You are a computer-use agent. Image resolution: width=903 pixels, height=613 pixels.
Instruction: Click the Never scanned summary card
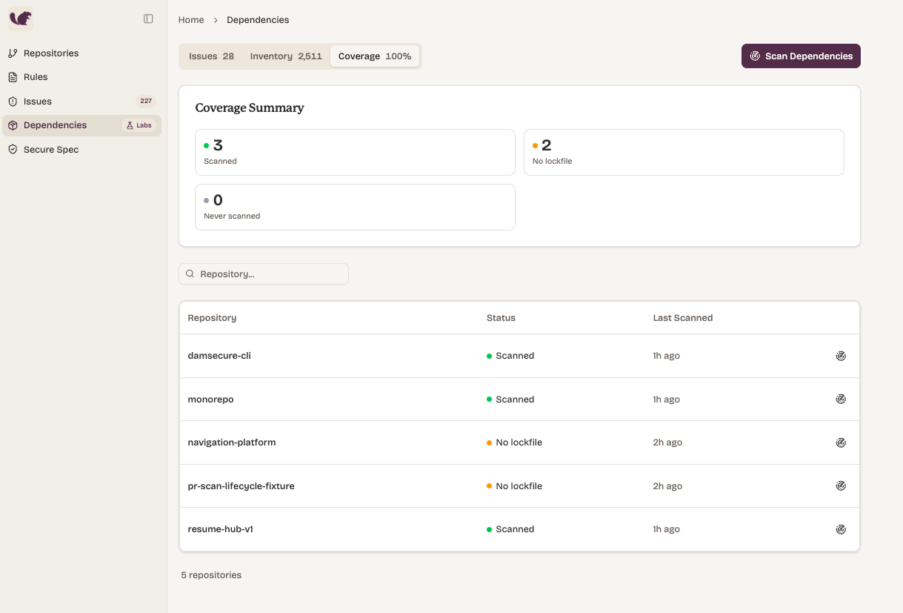pos(355,207)
